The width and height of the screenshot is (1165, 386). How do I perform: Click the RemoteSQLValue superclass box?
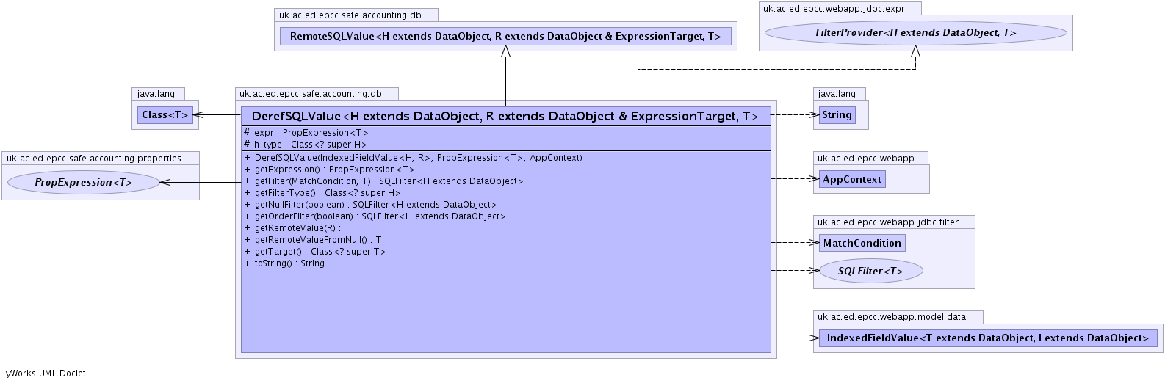click(505, 37)
